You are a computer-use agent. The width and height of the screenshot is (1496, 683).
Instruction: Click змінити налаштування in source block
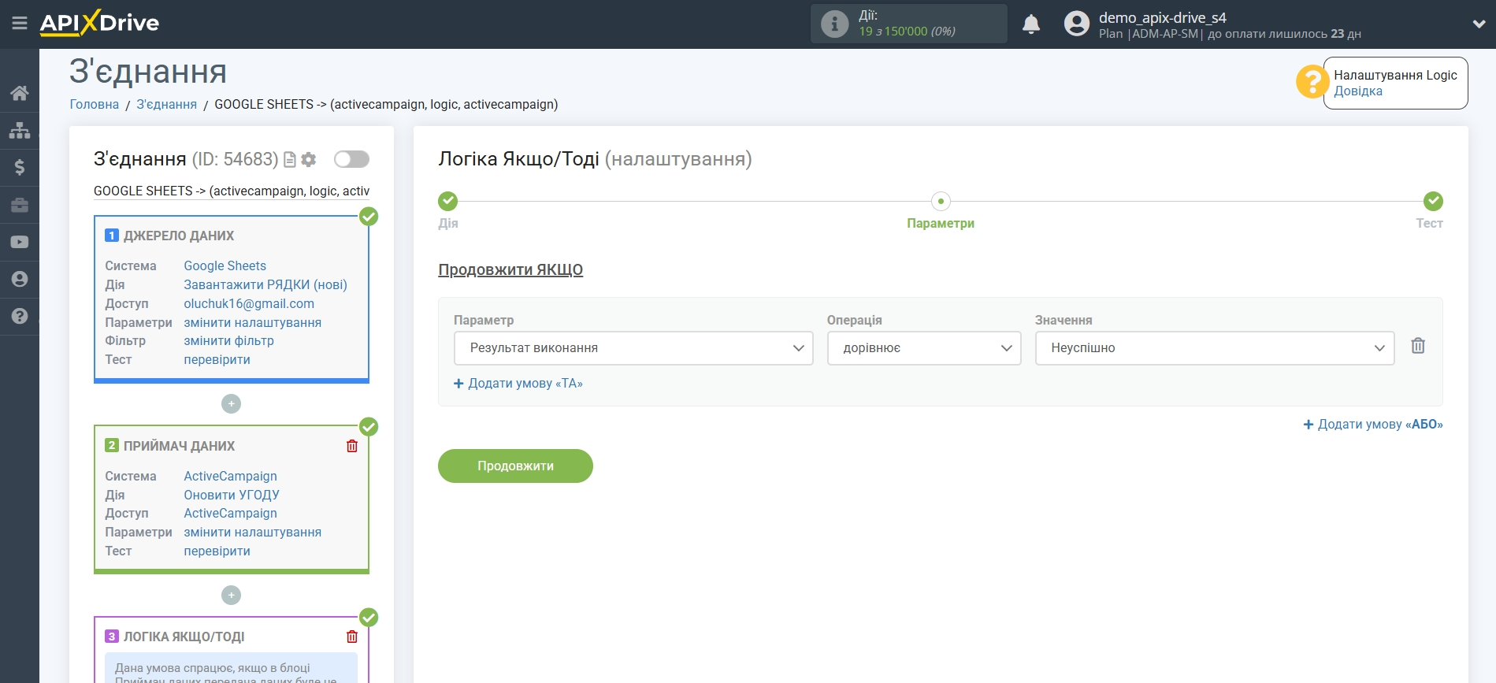(252, 323)
